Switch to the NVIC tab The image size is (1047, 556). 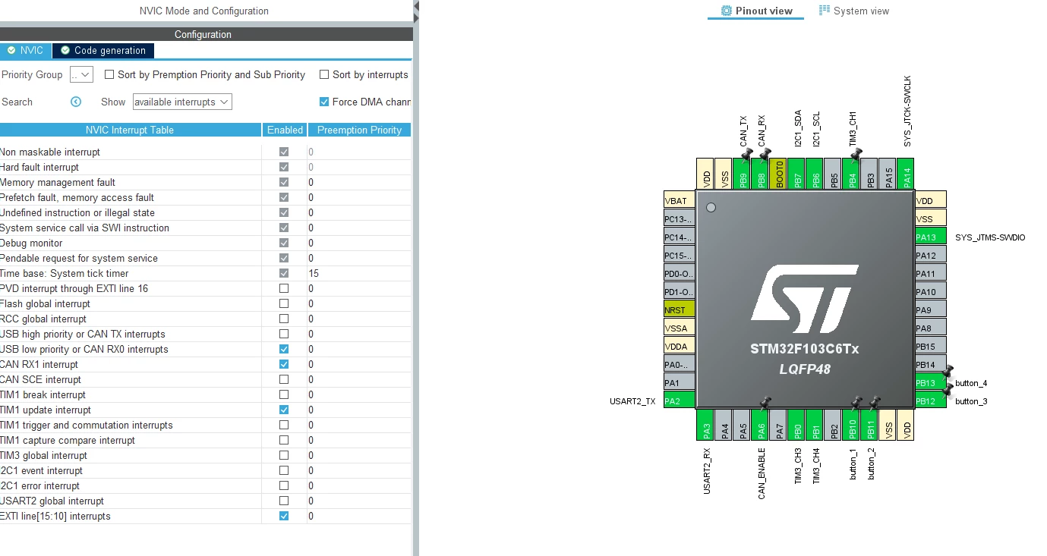[x=26, y=50]
